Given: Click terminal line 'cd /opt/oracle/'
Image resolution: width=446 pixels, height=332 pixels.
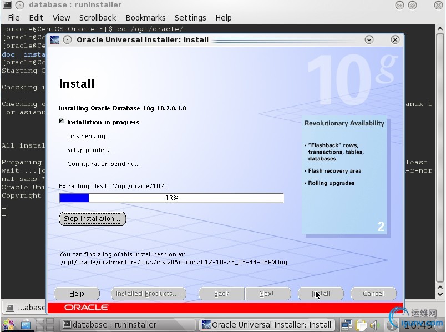Looking at the screenshot, I should [x=150, y=29].
